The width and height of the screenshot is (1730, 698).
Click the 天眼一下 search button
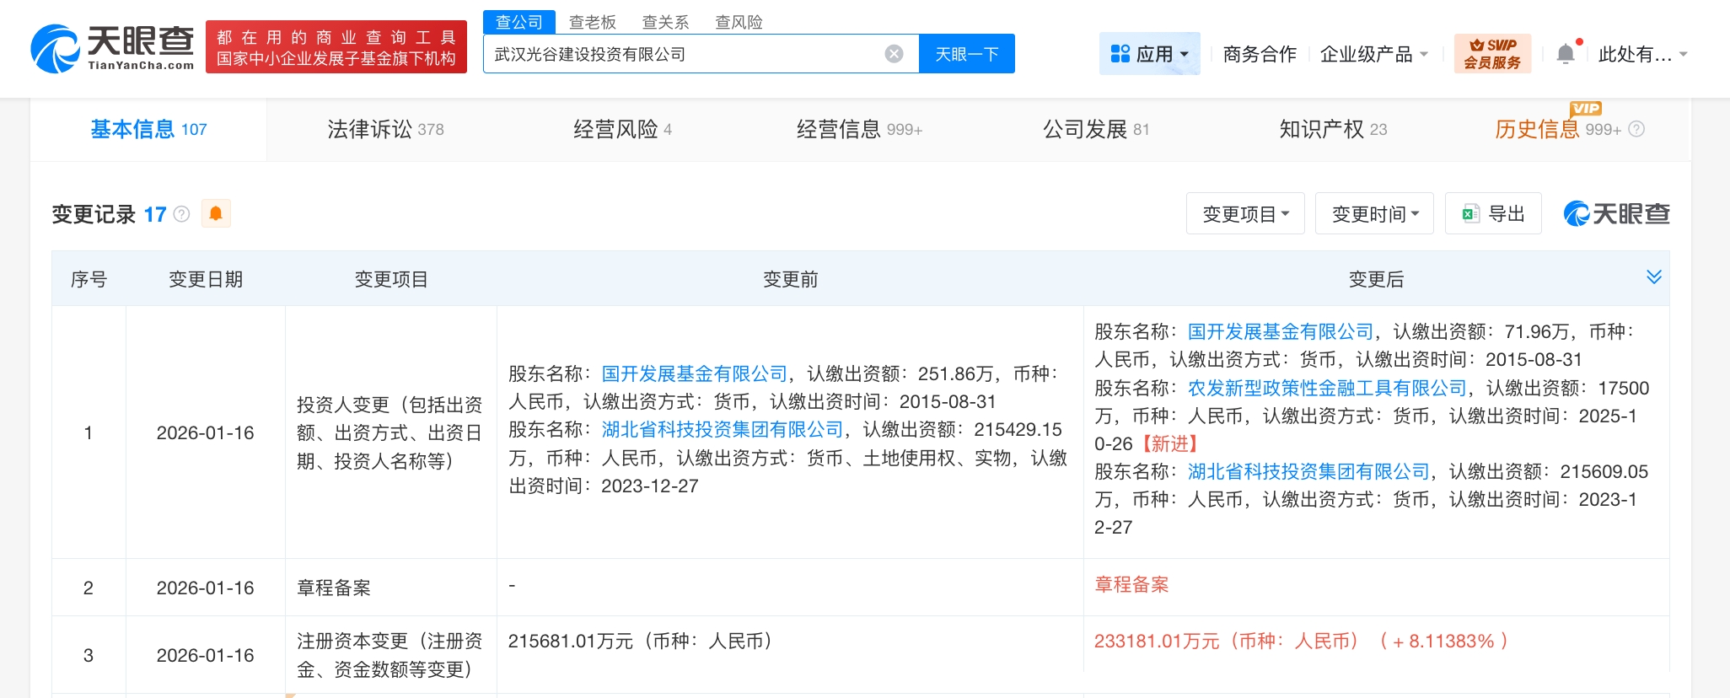click(966, 54)
